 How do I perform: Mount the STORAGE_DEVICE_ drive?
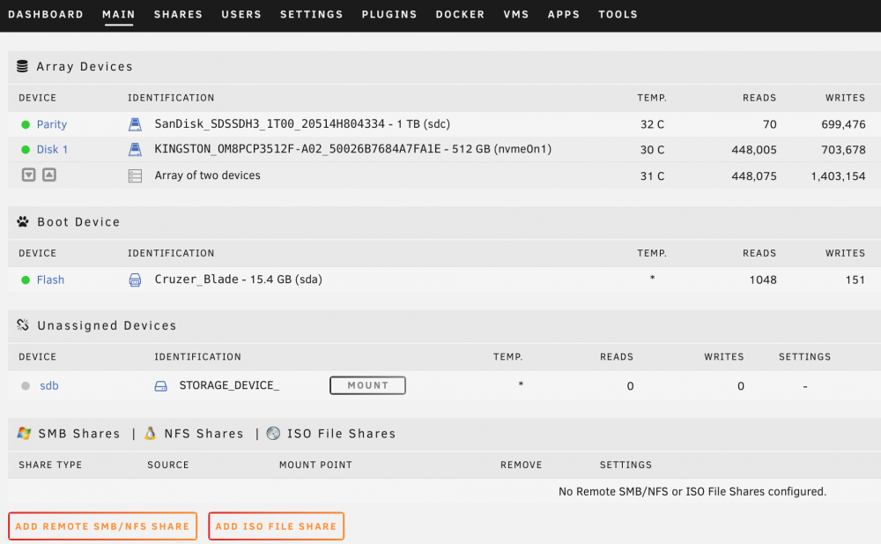tap(367, 385)
